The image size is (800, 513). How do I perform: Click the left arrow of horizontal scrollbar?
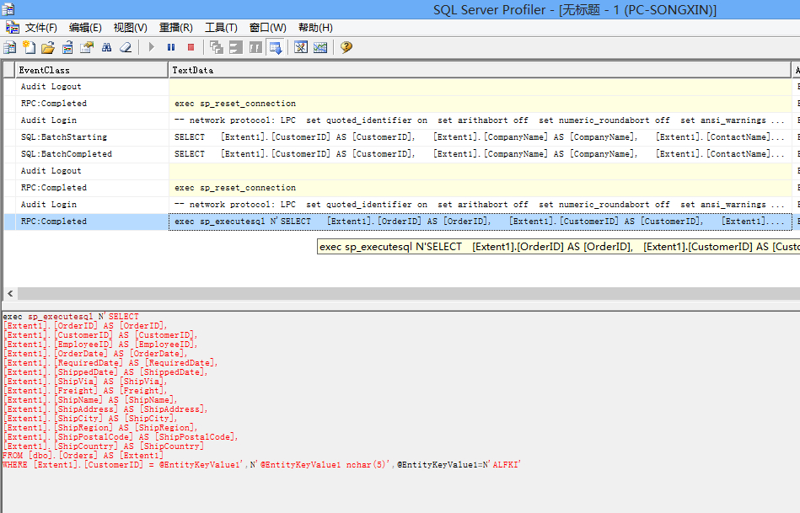(x=10, y=293)
